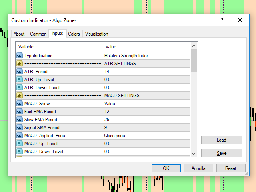Click the integer icon next to MACD_Show
The width and height of the screenshot is (256, 192).
20,104
